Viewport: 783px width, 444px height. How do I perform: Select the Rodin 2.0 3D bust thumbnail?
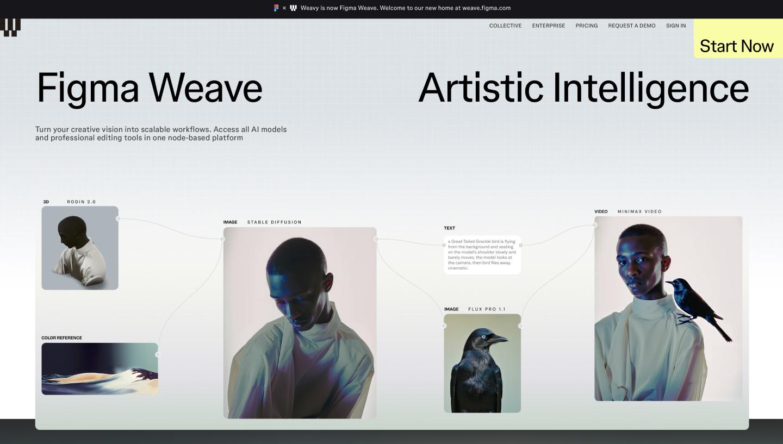coord(80,248)
